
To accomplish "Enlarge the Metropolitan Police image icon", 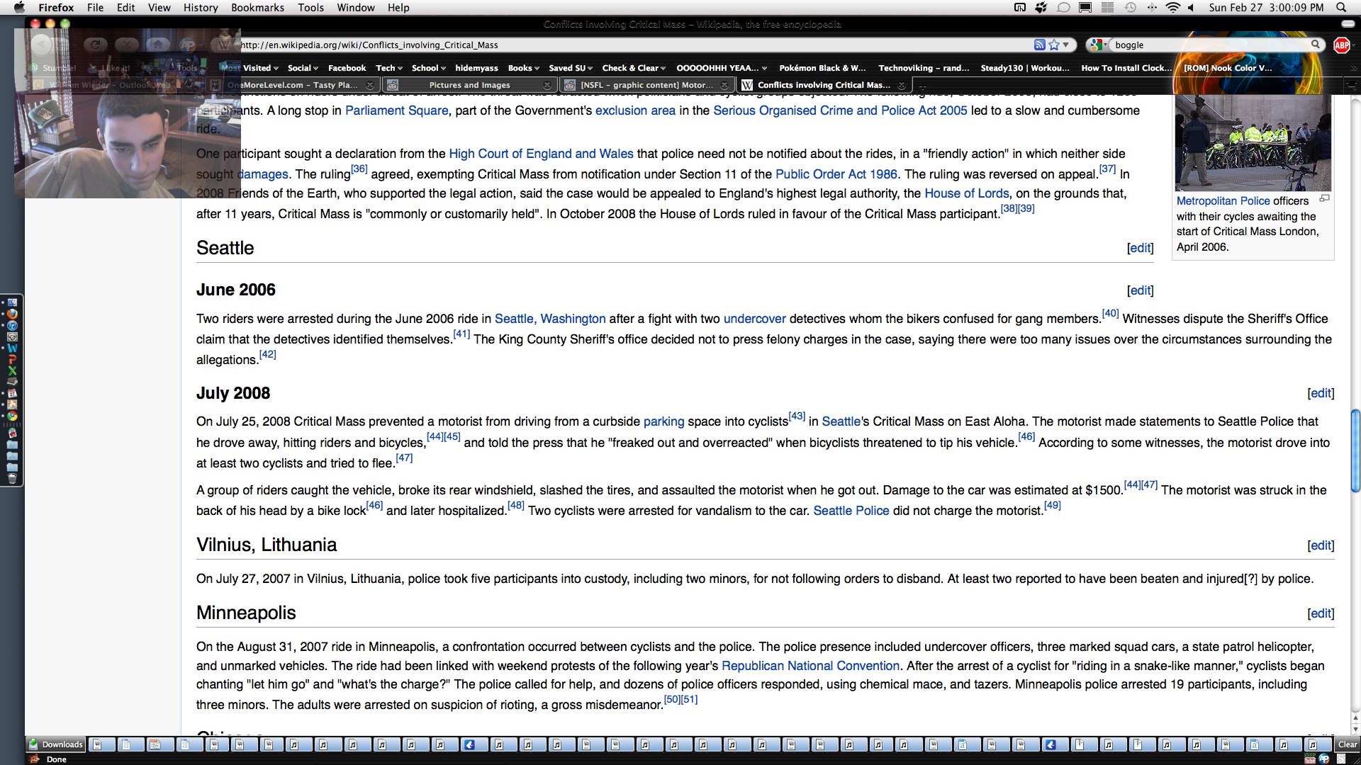I will pyautogui.click(x=1324, y=199).
